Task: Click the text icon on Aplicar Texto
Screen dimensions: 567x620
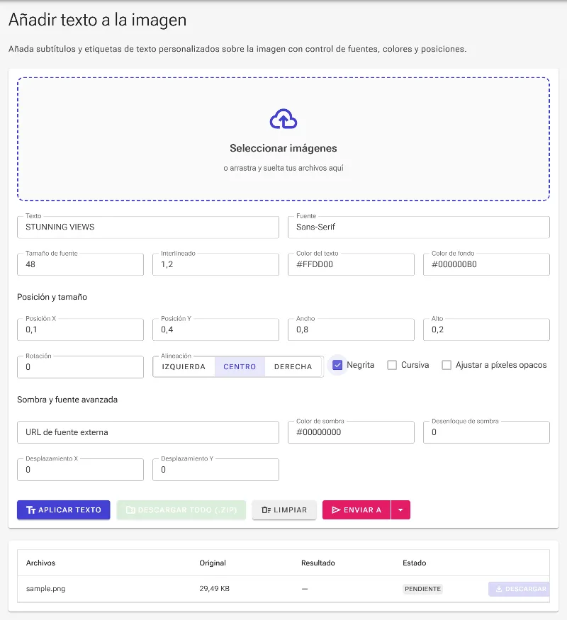Action: pyautogui.click(x=31, y=510)
